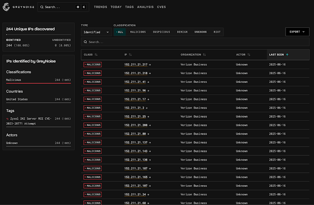314x205 pixels.
Task: Open the Export dropdown menu
Action: point(297,32)
